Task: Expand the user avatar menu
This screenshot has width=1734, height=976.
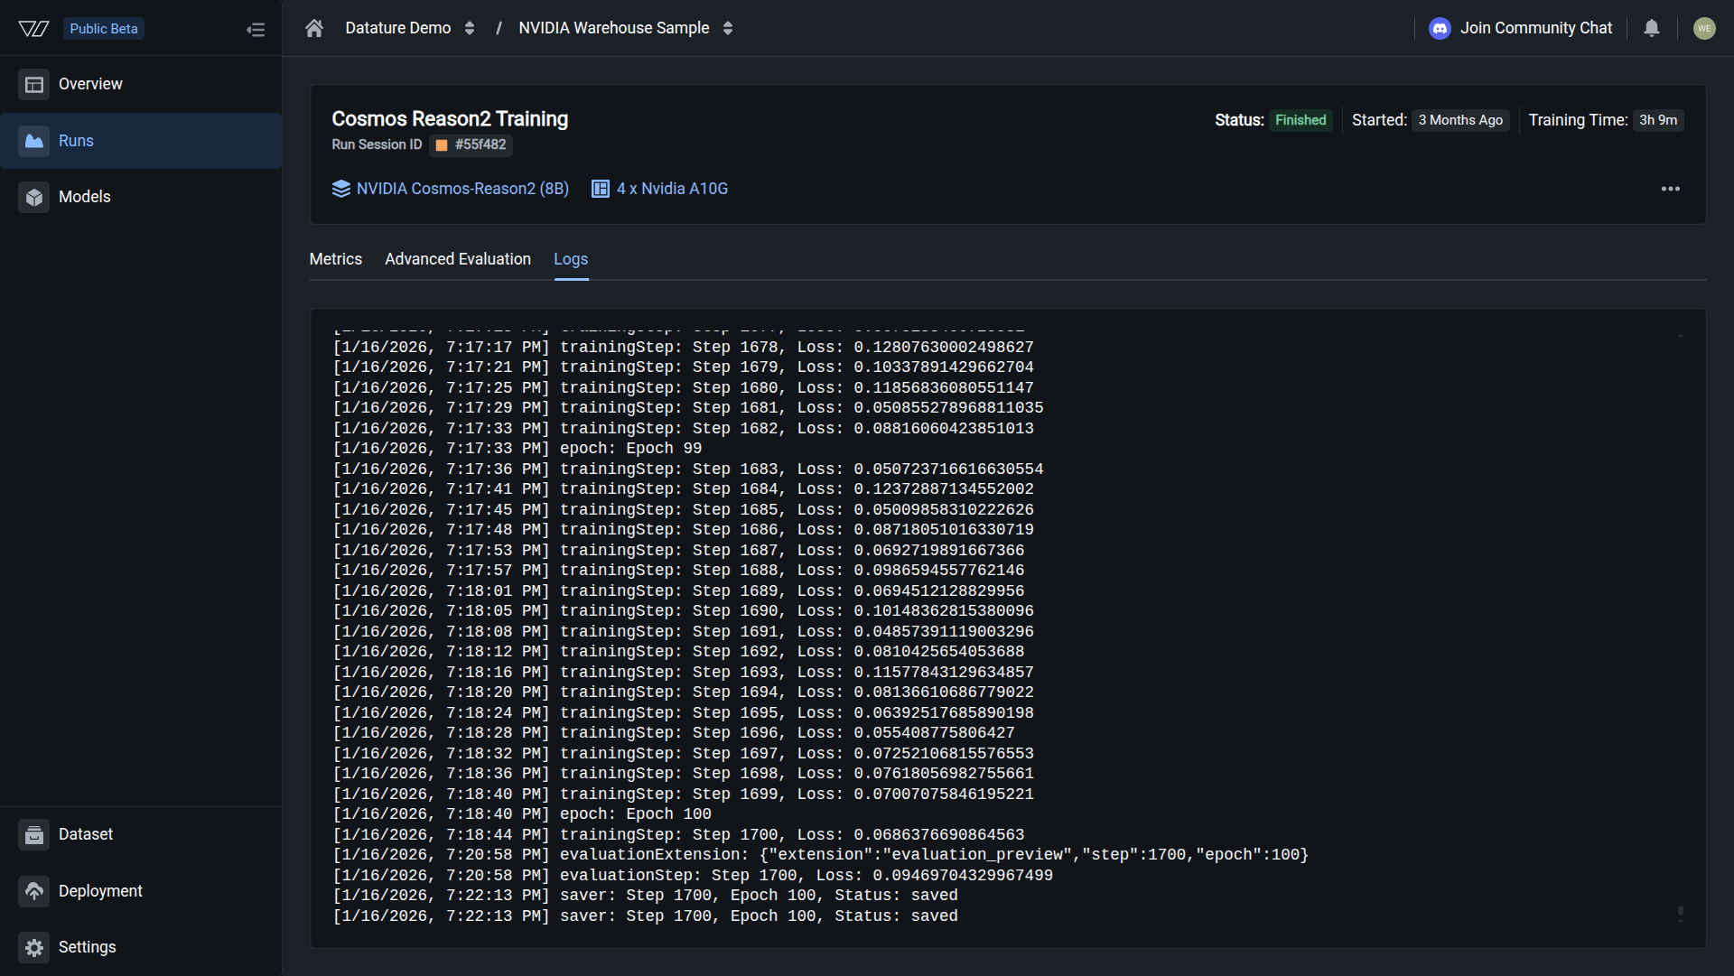Action: [1705, 28]
